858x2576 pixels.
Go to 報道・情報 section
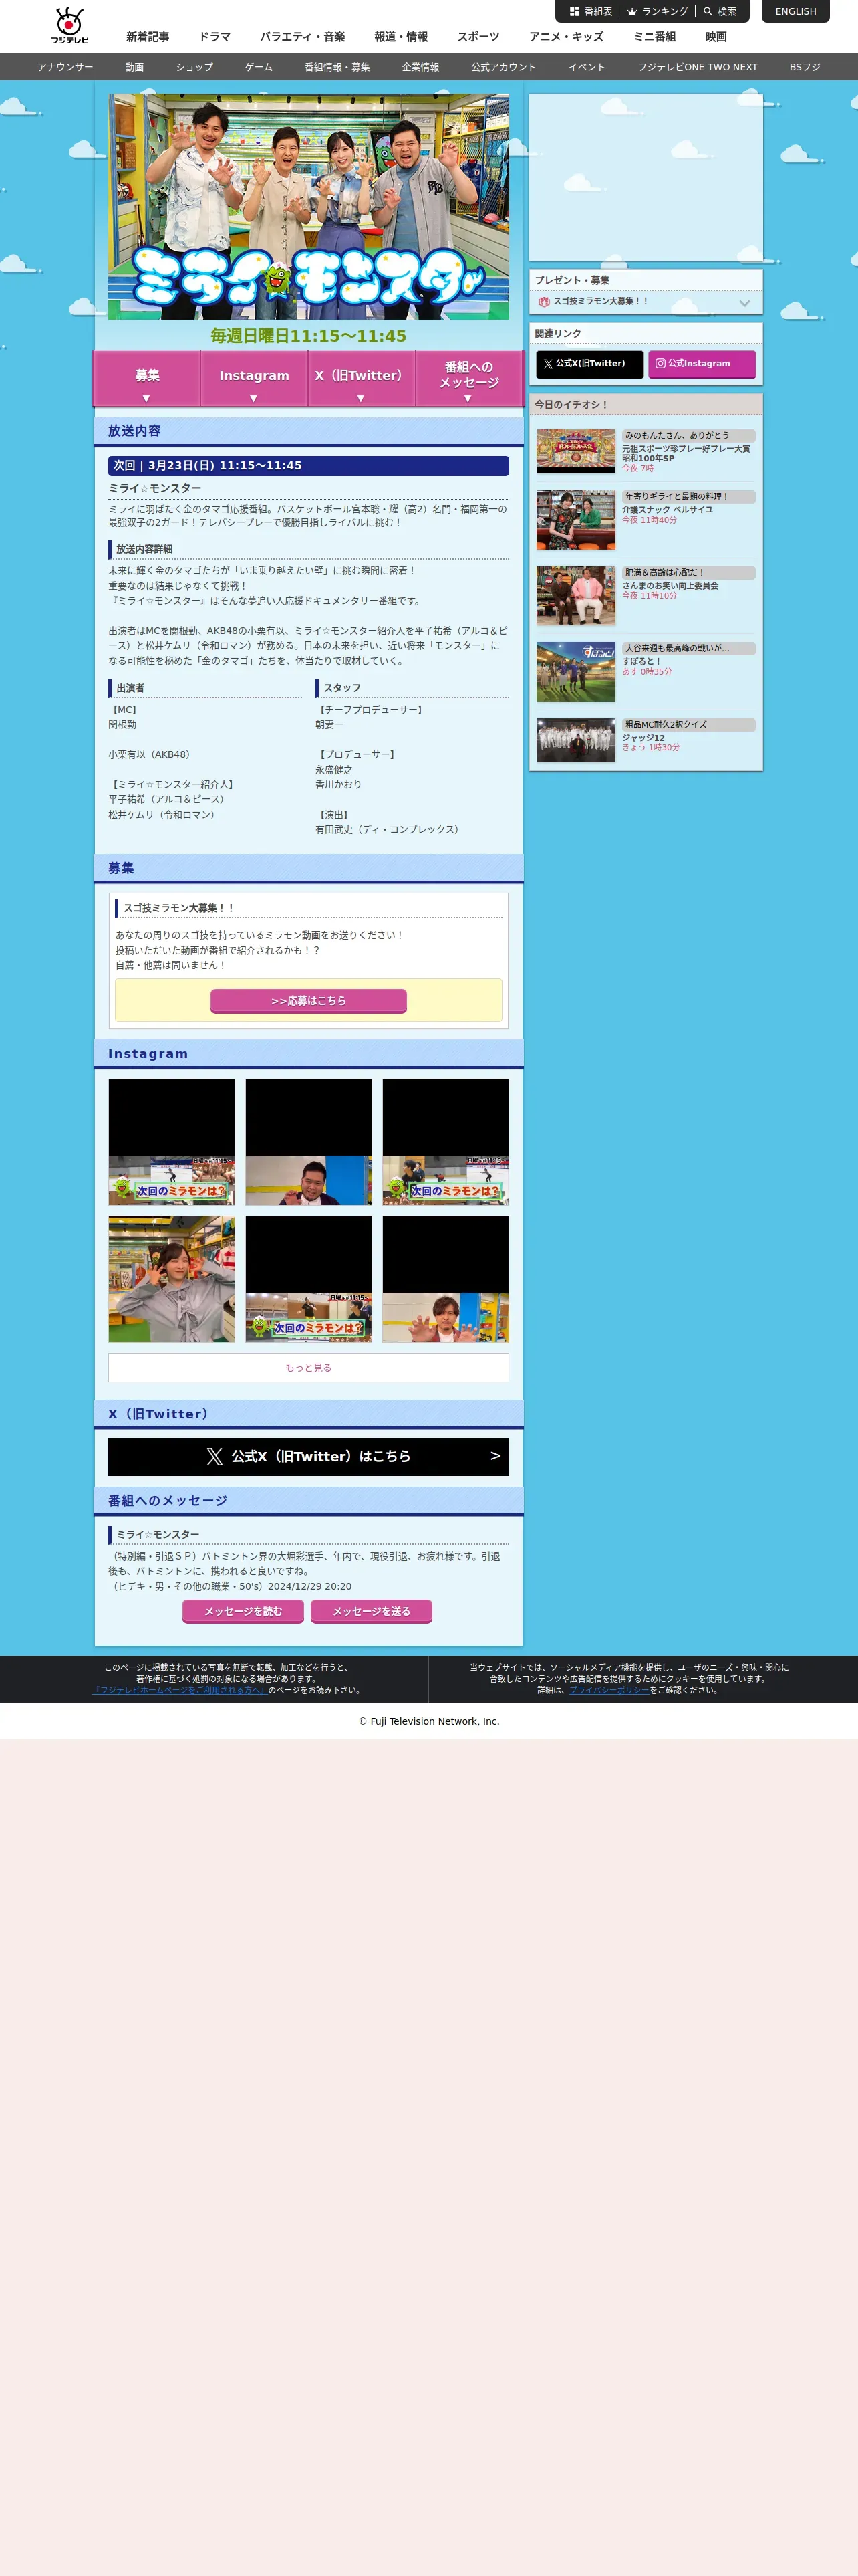(400, 37)
